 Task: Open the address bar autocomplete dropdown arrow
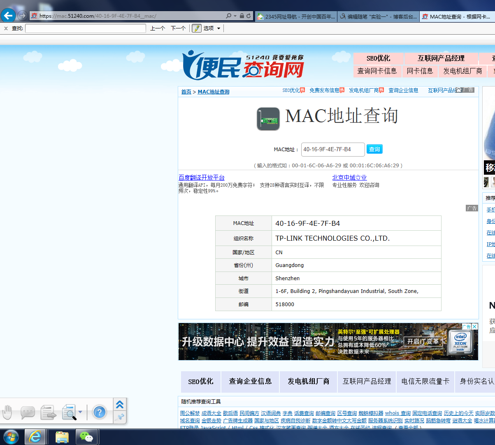click(235, 16)
